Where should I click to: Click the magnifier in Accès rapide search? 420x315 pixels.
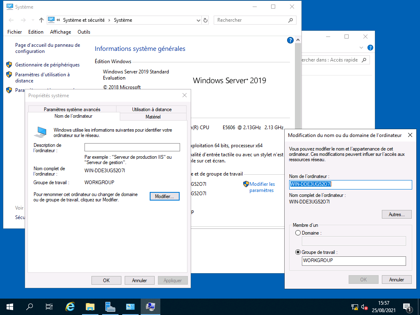[364, 60]
